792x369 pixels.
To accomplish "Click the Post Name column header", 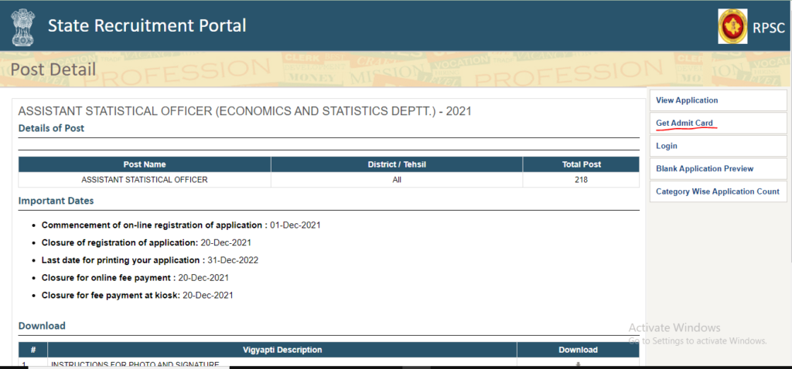I will [x=145, y=164].
